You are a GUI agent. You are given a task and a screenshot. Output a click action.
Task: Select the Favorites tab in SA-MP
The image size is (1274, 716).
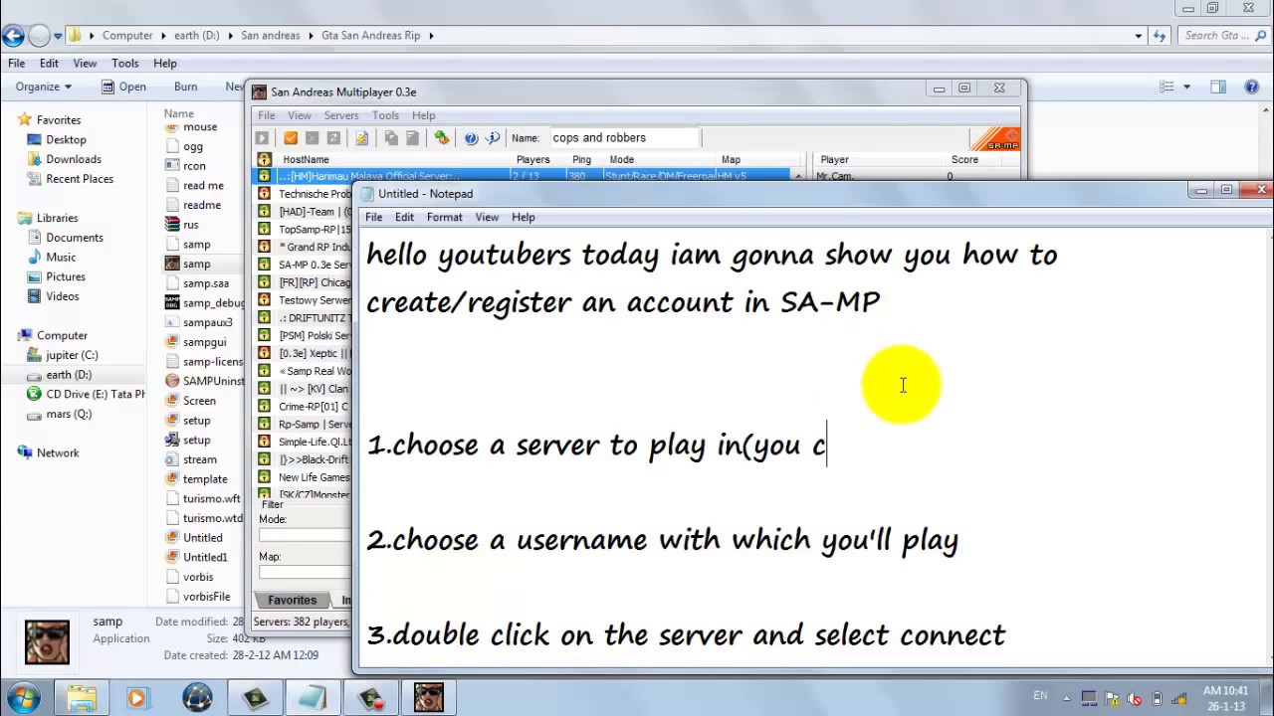click(x=292, y=600)
